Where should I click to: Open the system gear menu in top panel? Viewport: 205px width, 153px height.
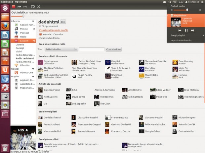pyautogui.click(x=202, y=2)
